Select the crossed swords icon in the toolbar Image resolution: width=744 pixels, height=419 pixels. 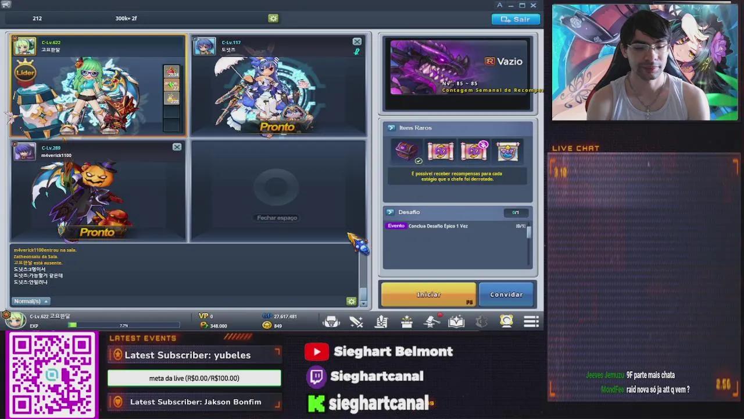356,321
